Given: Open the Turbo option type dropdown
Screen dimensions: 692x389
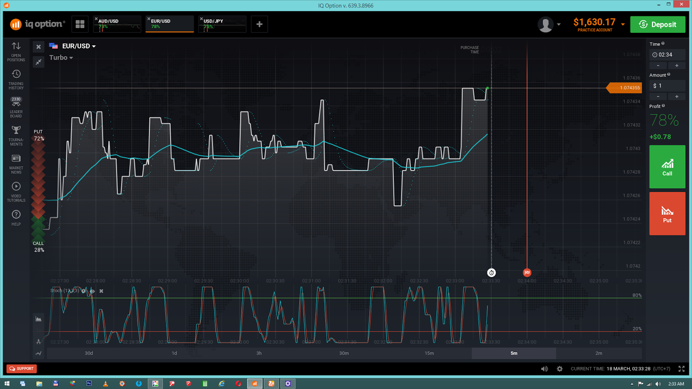Looking at the screenshot, I should pos(61,57).
